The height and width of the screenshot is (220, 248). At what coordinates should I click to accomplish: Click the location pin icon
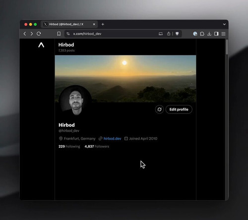point(61,139)
